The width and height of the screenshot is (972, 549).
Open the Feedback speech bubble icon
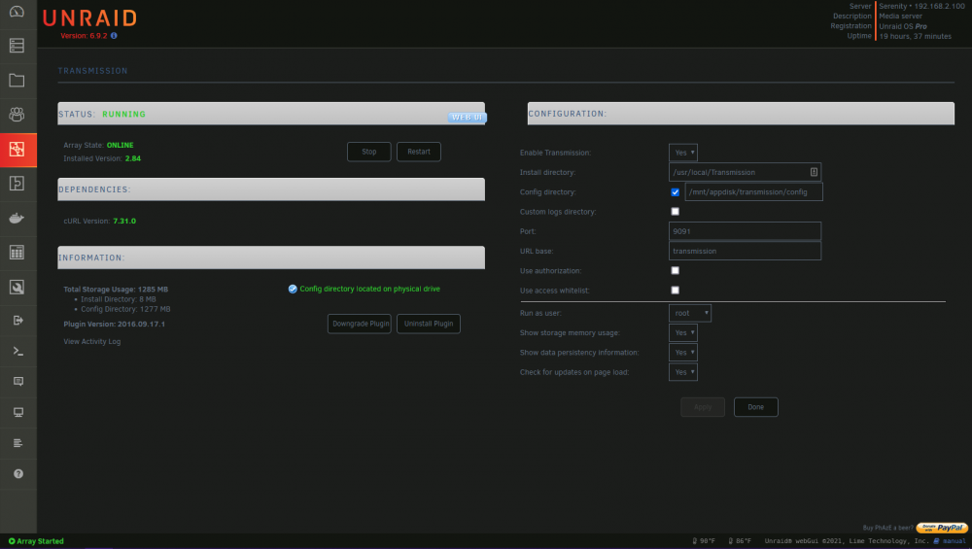(x=17, y=382)
